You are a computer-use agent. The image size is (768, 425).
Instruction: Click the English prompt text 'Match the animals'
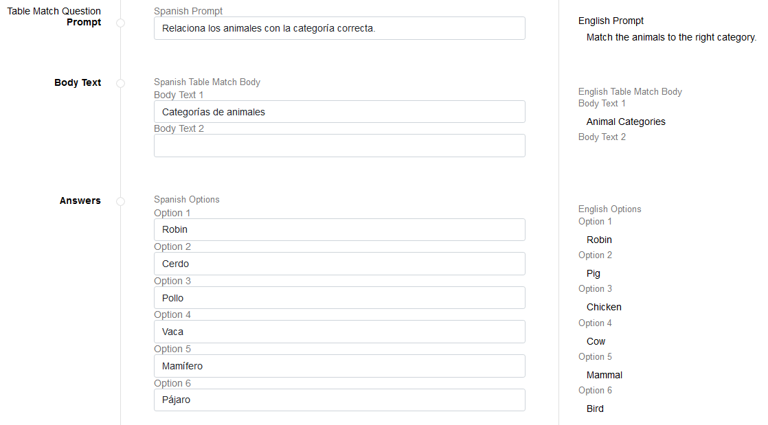(670, 38)
